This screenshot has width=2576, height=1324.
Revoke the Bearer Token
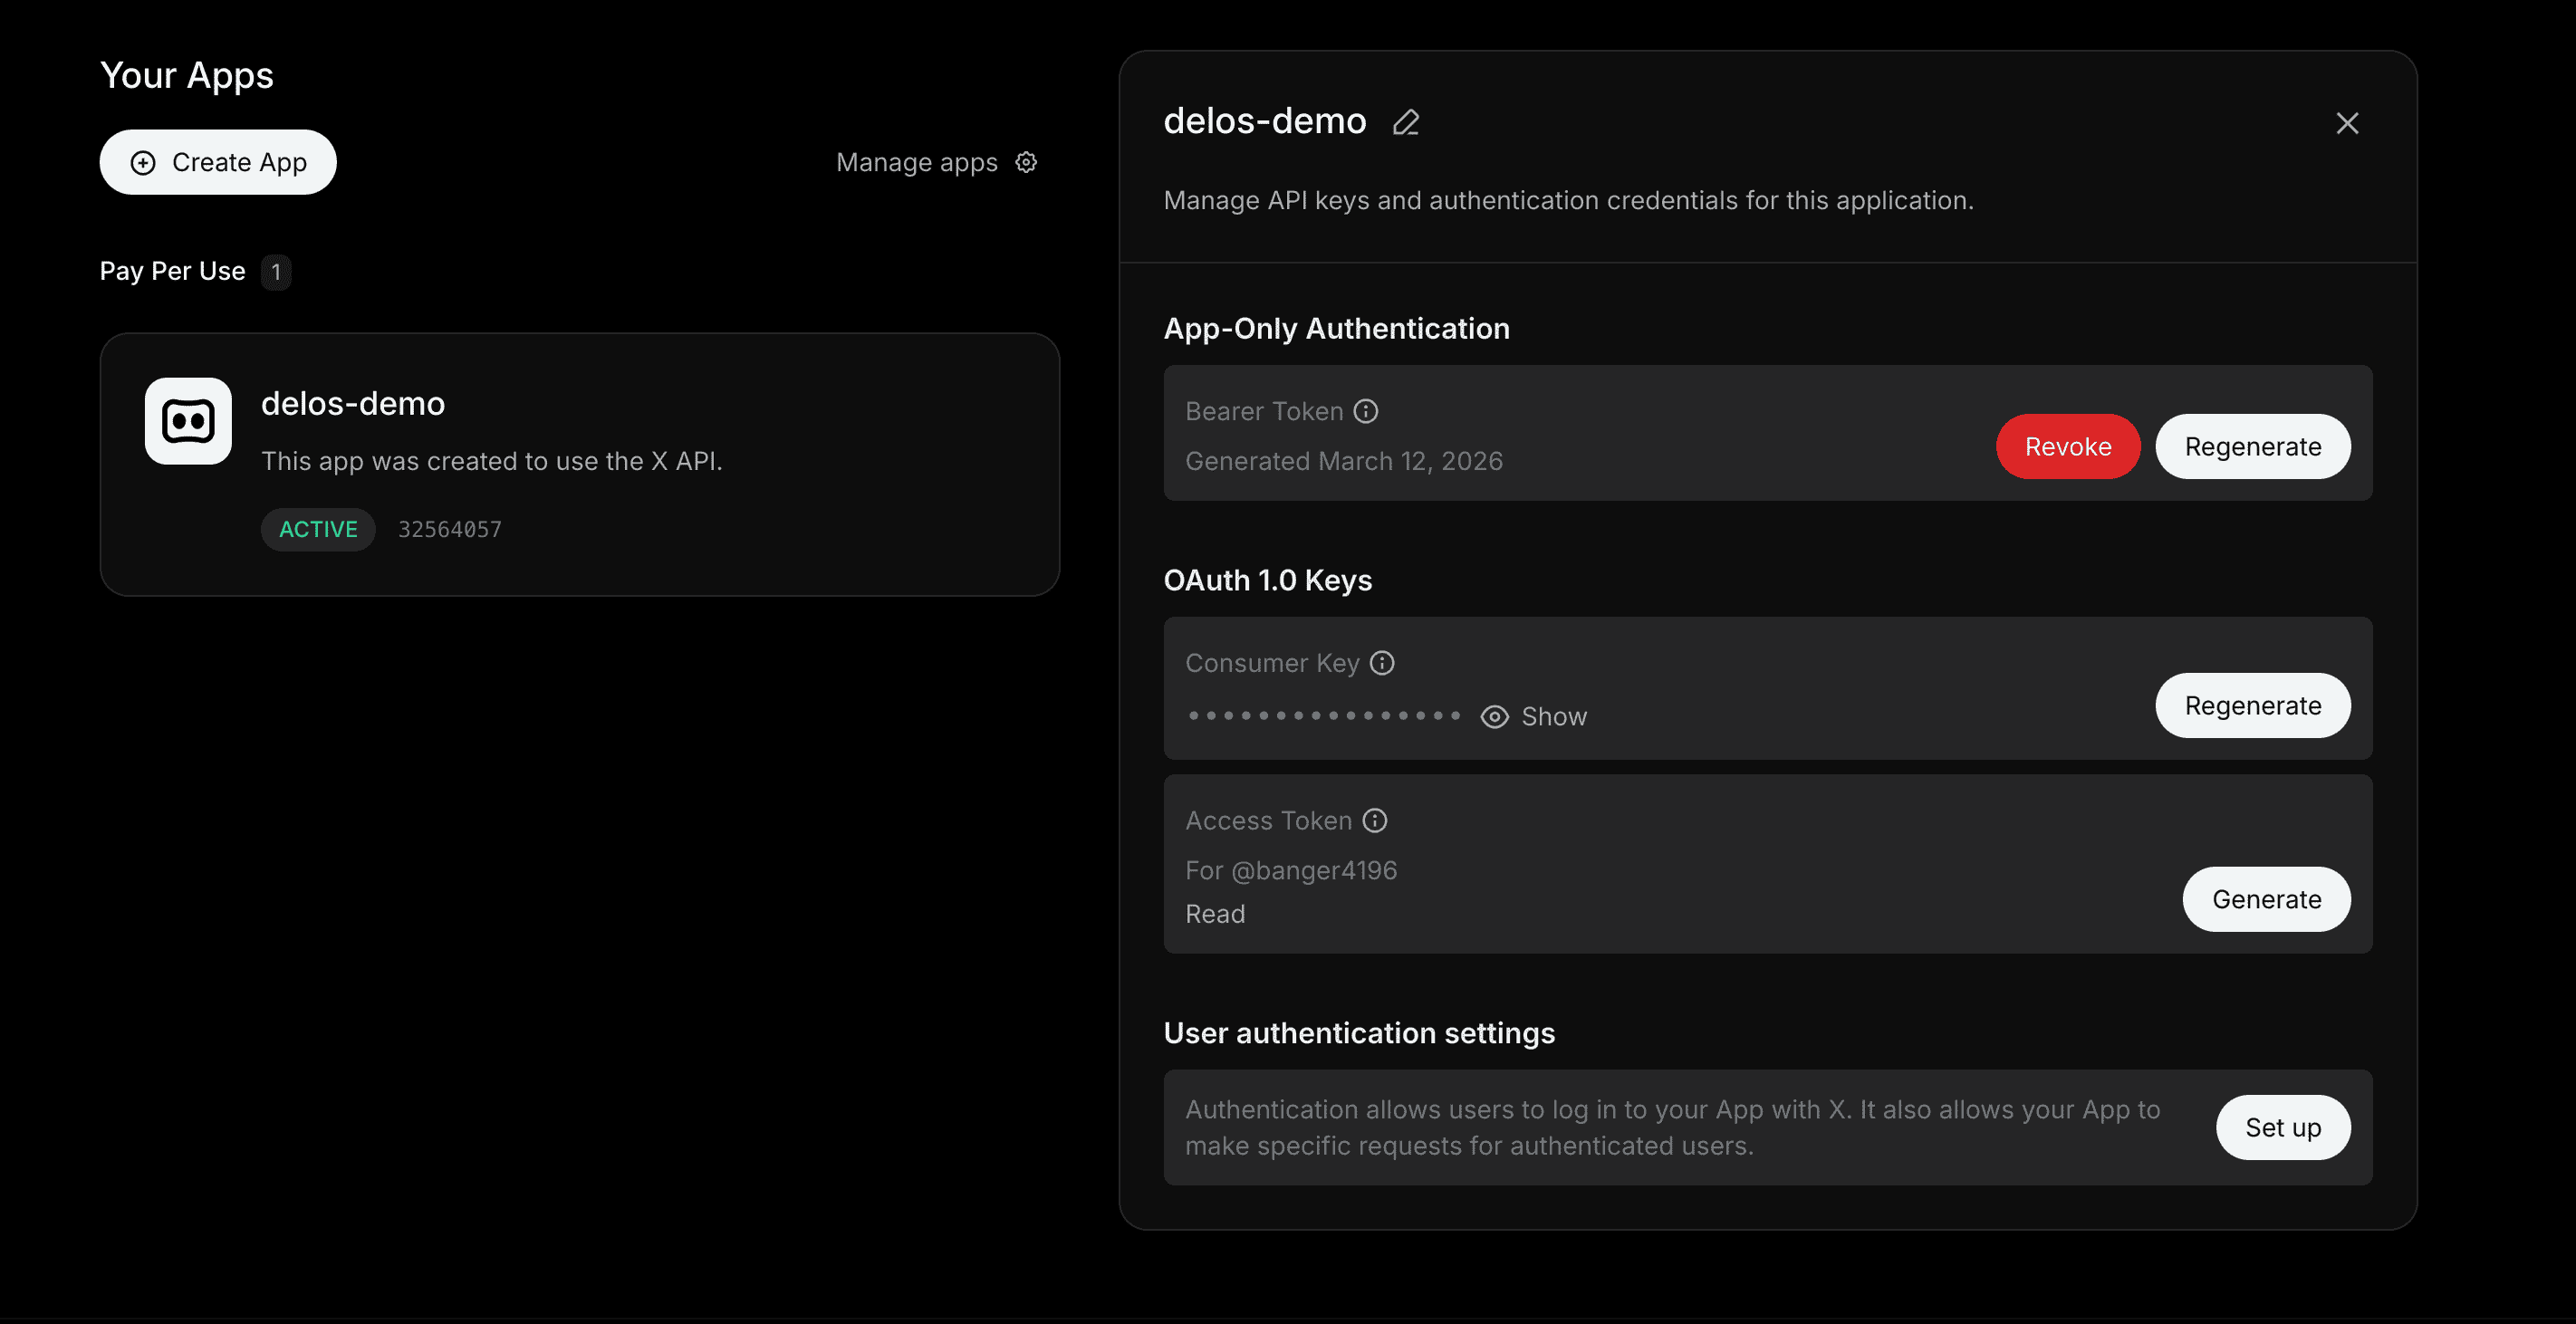pos(2068,447)
